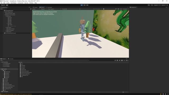Open the Undo History icon in top toolbar
This screenshot has height=95, width=169.
click(x=149, y=5)
